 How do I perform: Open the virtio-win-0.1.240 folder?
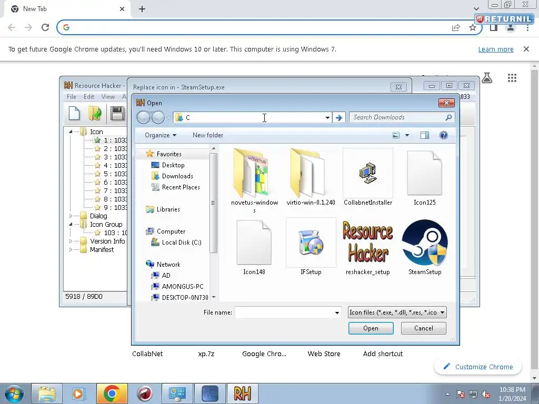(x=311, y=177)
